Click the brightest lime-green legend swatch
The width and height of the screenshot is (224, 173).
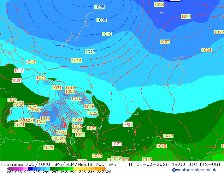click(x=70, y=168)
